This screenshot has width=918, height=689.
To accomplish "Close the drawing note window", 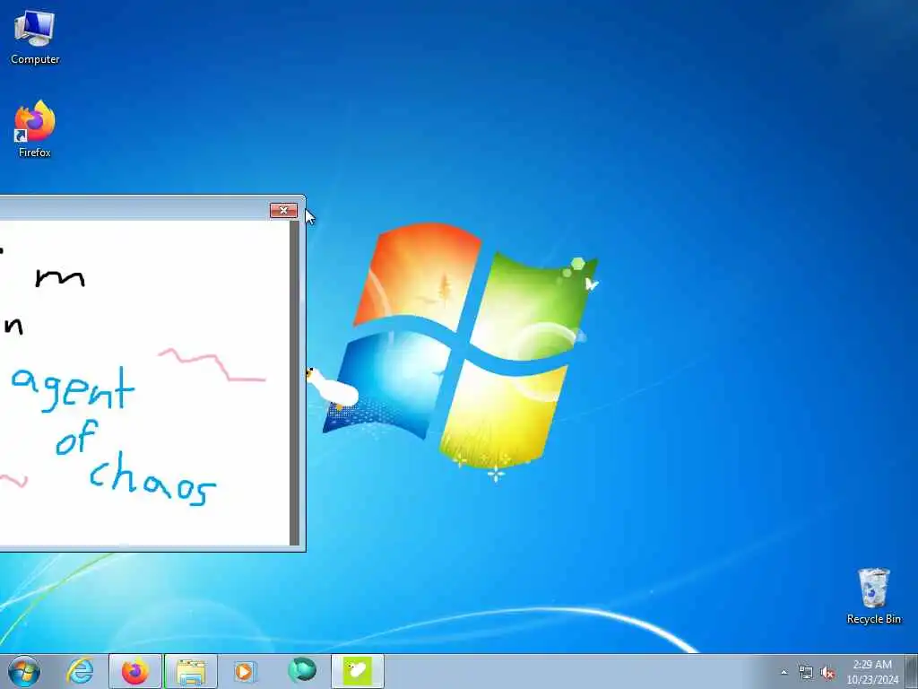I will (283, 210).
